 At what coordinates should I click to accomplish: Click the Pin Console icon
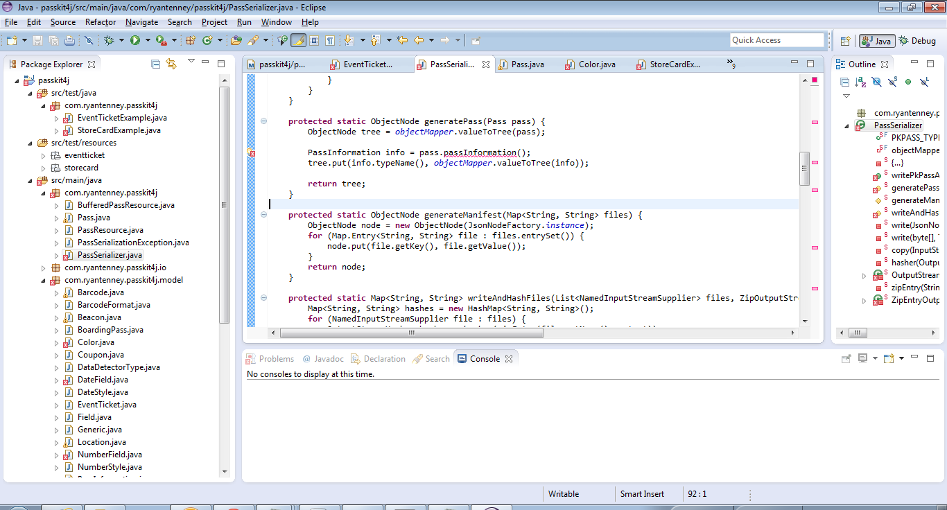click(846, 358)
